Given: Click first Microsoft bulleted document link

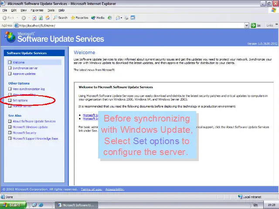Looking at the screenshot, I should pyautogui.click(x=90, y=115).
